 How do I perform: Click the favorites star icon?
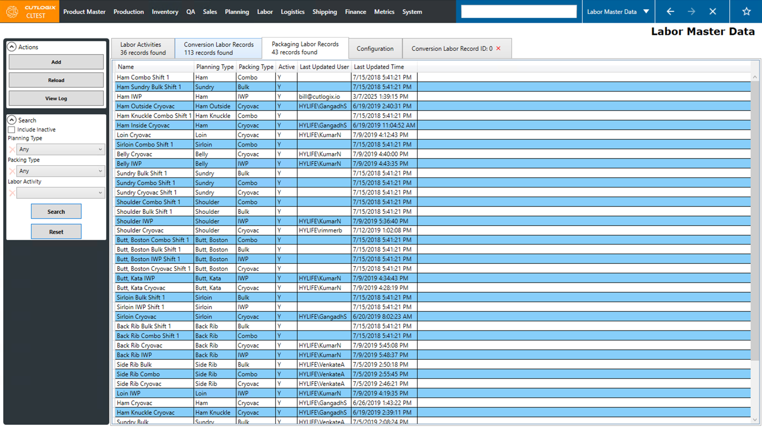coord(746,12)
